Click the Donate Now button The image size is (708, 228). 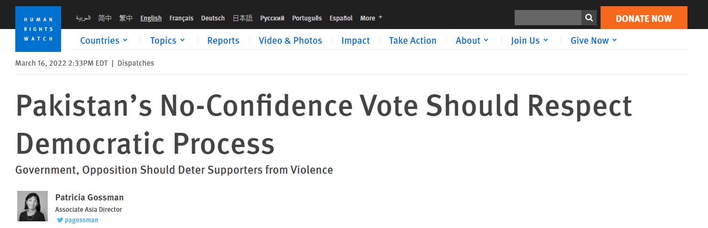644,18
